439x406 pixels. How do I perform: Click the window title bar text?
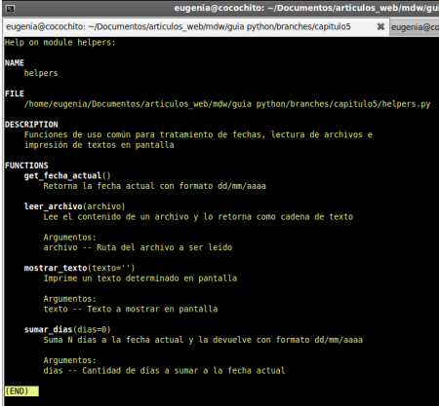(306, 8)
